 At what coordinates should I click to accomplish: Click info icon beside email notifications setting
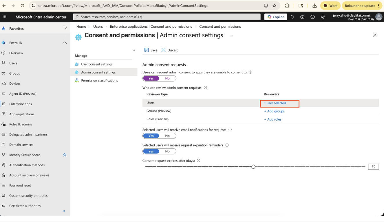[230, 130]
